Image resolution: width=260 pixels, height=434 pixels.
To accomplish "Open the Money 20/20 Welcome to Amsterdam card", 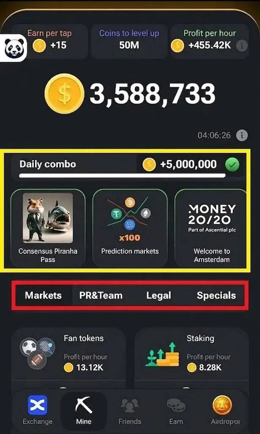I will pos(211,228).
